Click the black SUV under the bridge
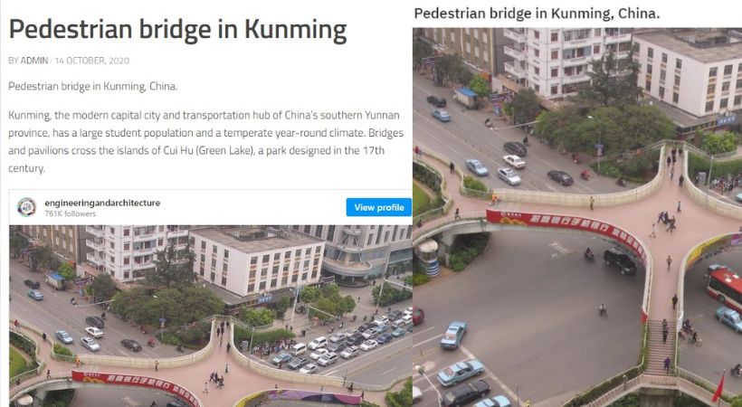742x407 pixels. point(620,261)
